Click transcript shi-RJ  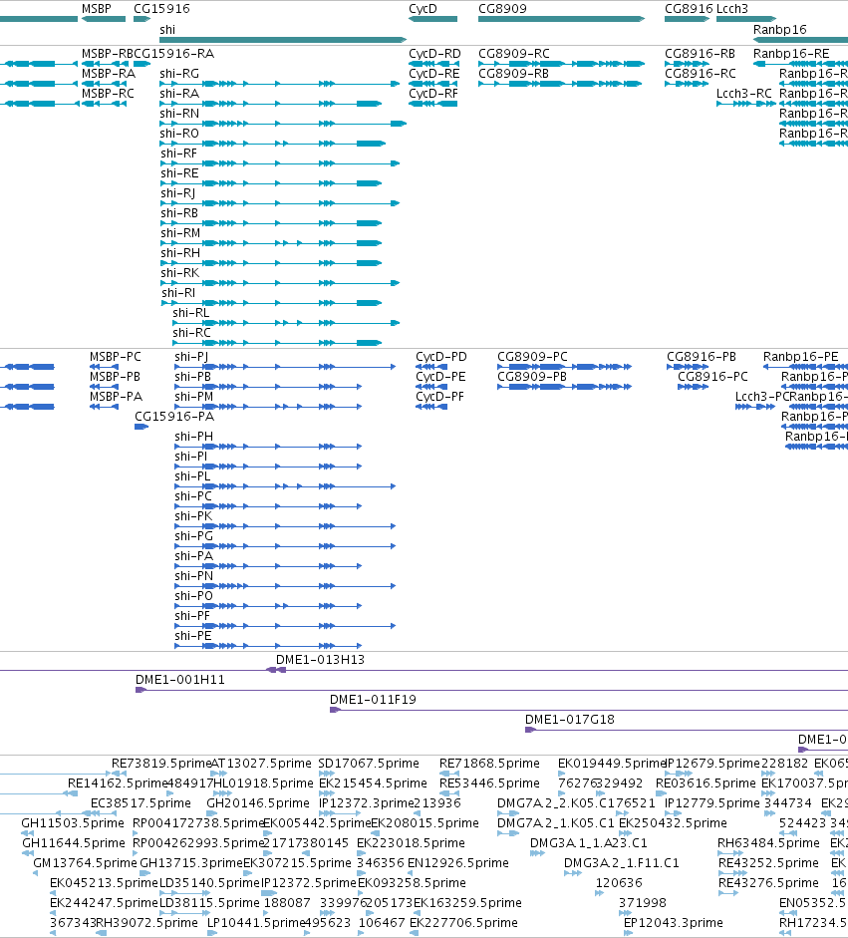tap(280, 203)
